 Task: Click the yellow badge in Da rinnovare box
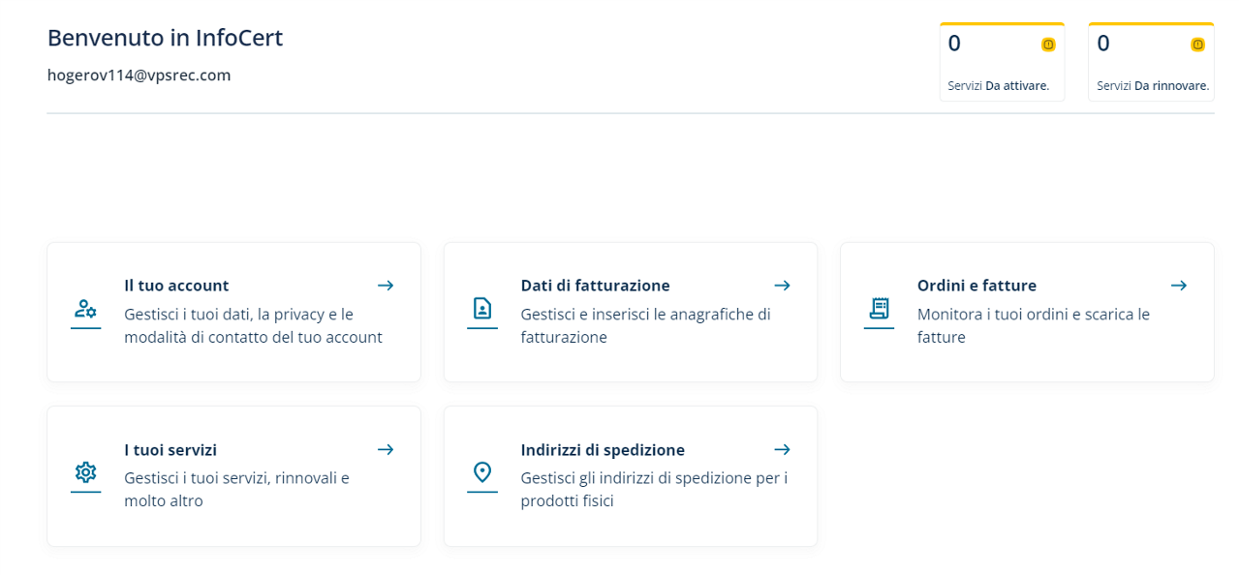1197,45
